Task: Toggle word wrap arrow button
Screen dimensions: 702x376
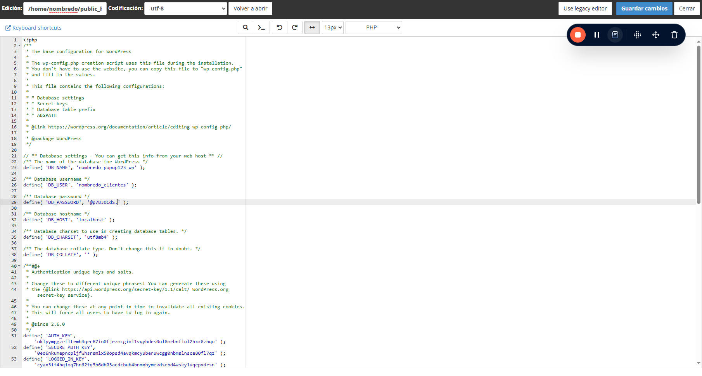Action: pos(312,27)
